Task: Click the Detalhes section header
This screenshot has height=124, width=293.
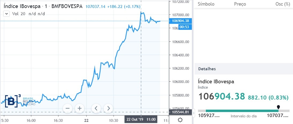Action: pos(207,69)
